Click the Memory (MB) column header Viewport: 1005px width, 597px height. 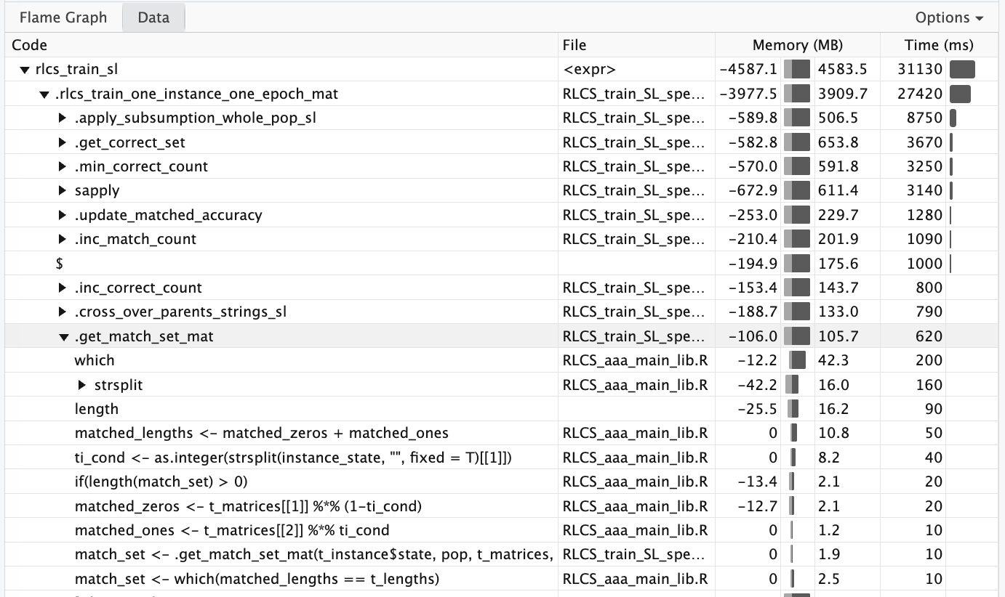click(797, 45)
